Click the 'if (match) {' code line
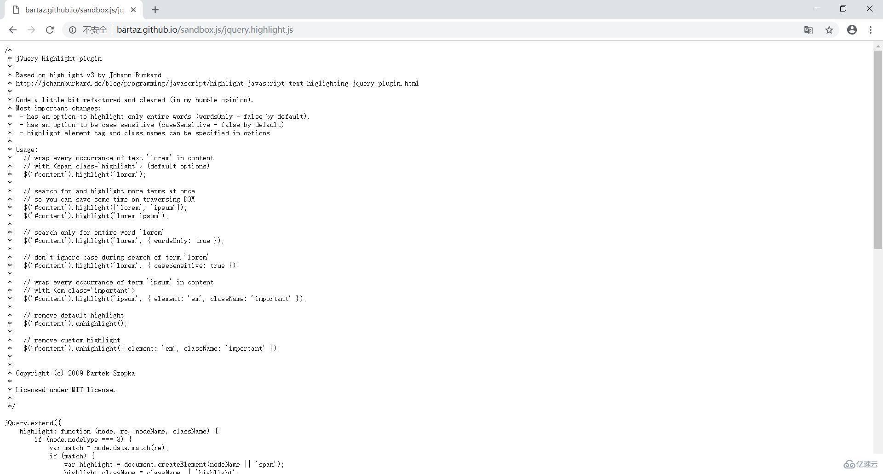Screen dimensions: 883x474 click(72, 456)
